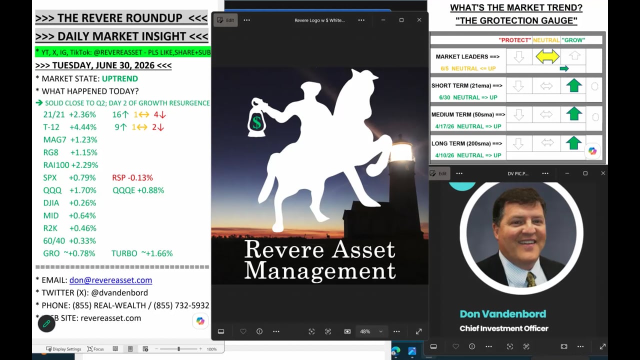Open the bottom-left more options in the DV PIC window
Screen dimensions: 640x360
[x=488, y=346]
